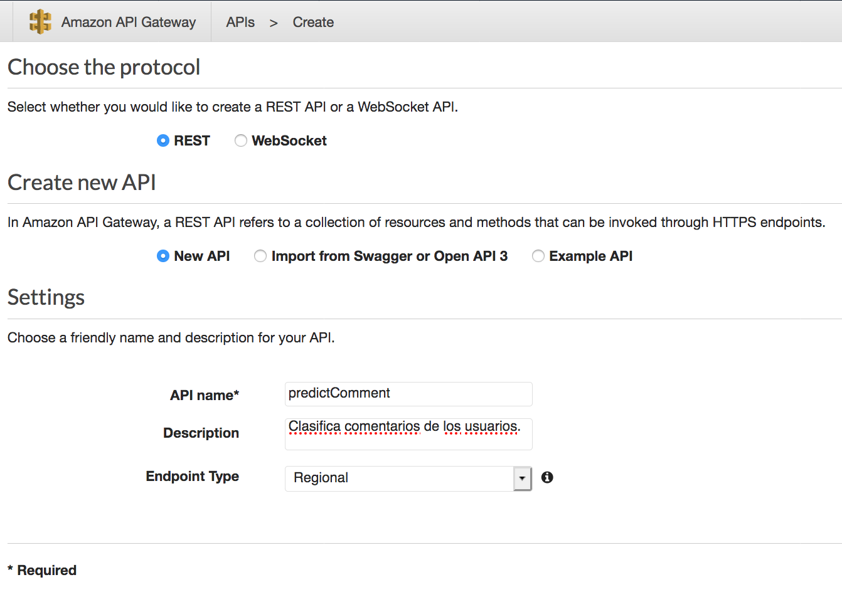Focus the API name input field
Viewport: 842px width, 592px height.
pyautogui.click(x=408, y=394)
